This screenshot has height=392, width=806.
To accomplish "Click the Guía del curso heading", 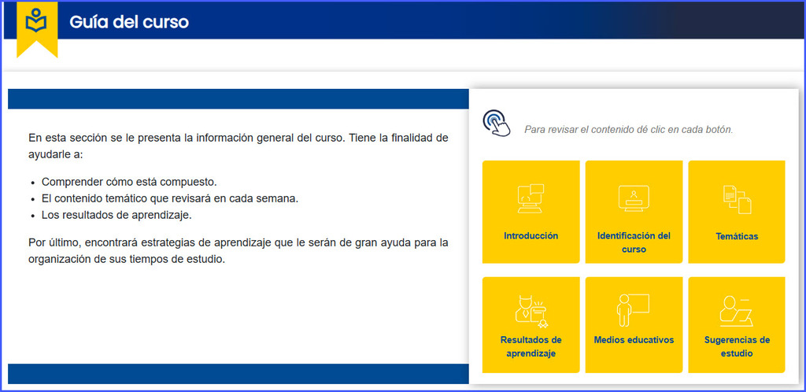I will pyautogui.click(x=129, y=21).
